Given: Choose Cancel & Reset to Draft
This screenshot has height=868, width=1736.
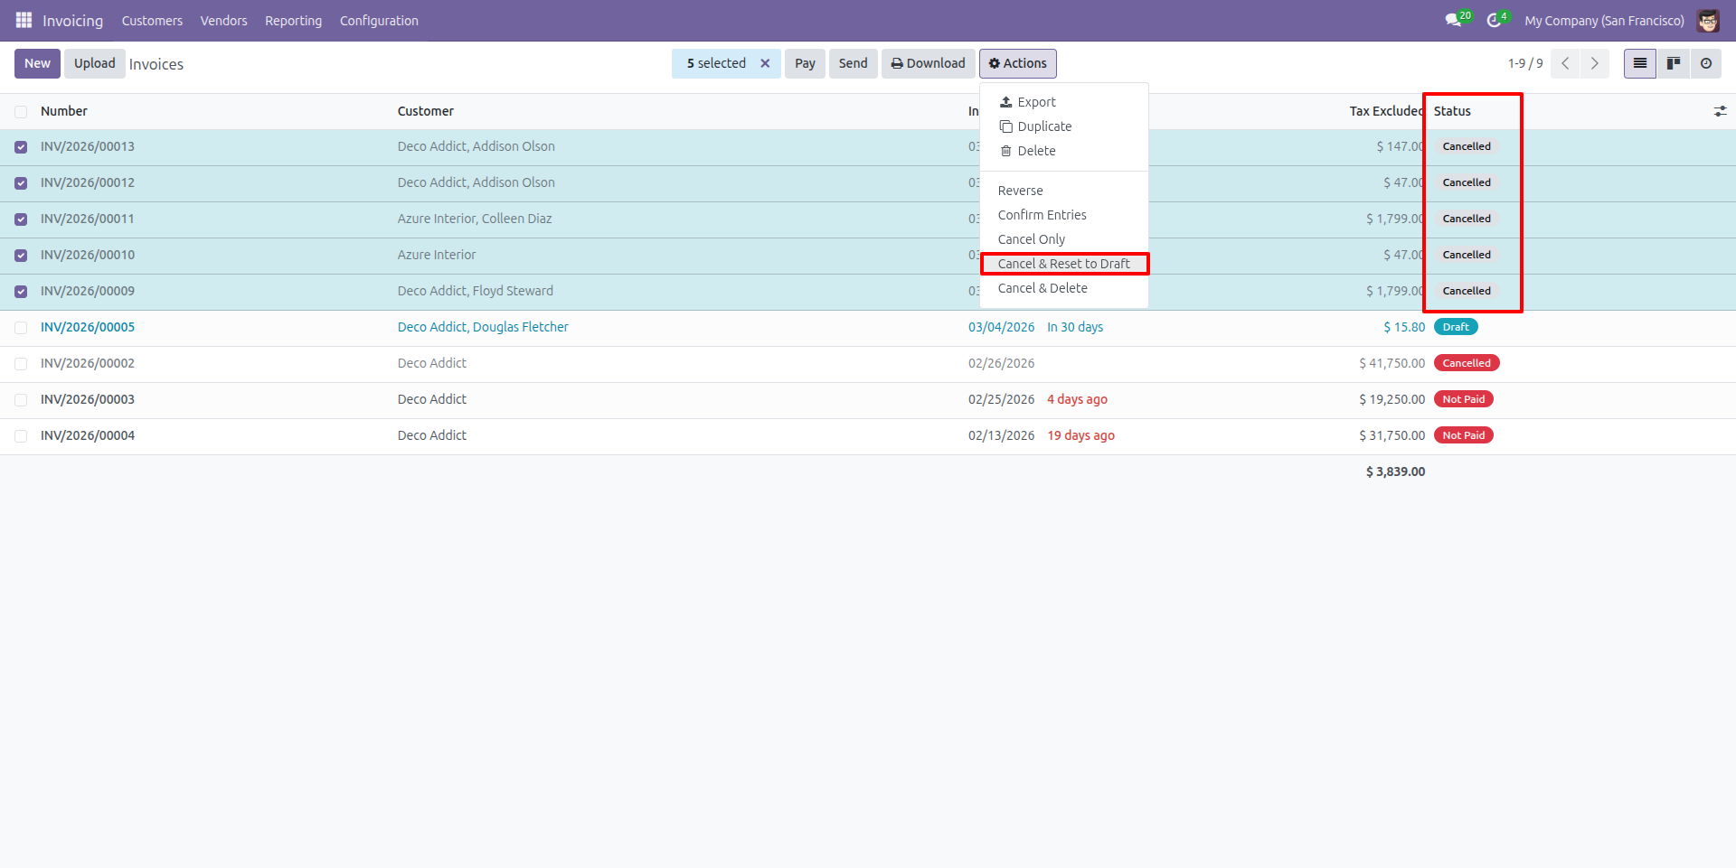Looking at the screenshot, I should click(x=1064, y=264).
